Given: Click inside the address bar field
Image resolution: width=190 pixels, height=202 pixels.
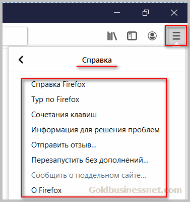Looking at the screenshot, I should click(15, 36).
